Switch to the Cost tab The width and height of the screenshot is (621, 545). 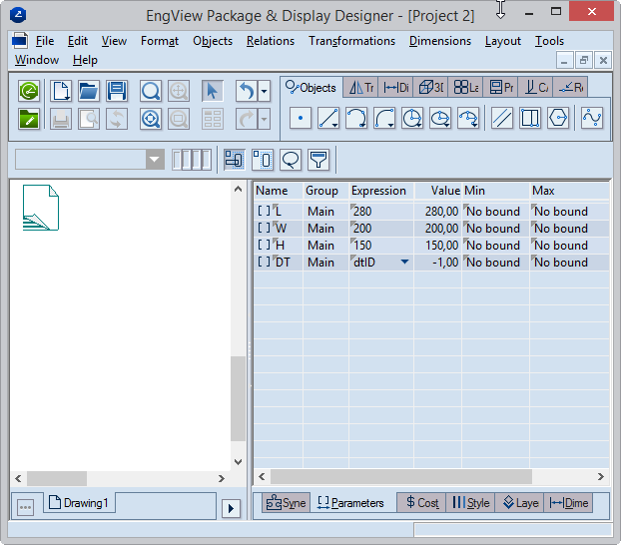pyautogui.click(x=420, y=503)
